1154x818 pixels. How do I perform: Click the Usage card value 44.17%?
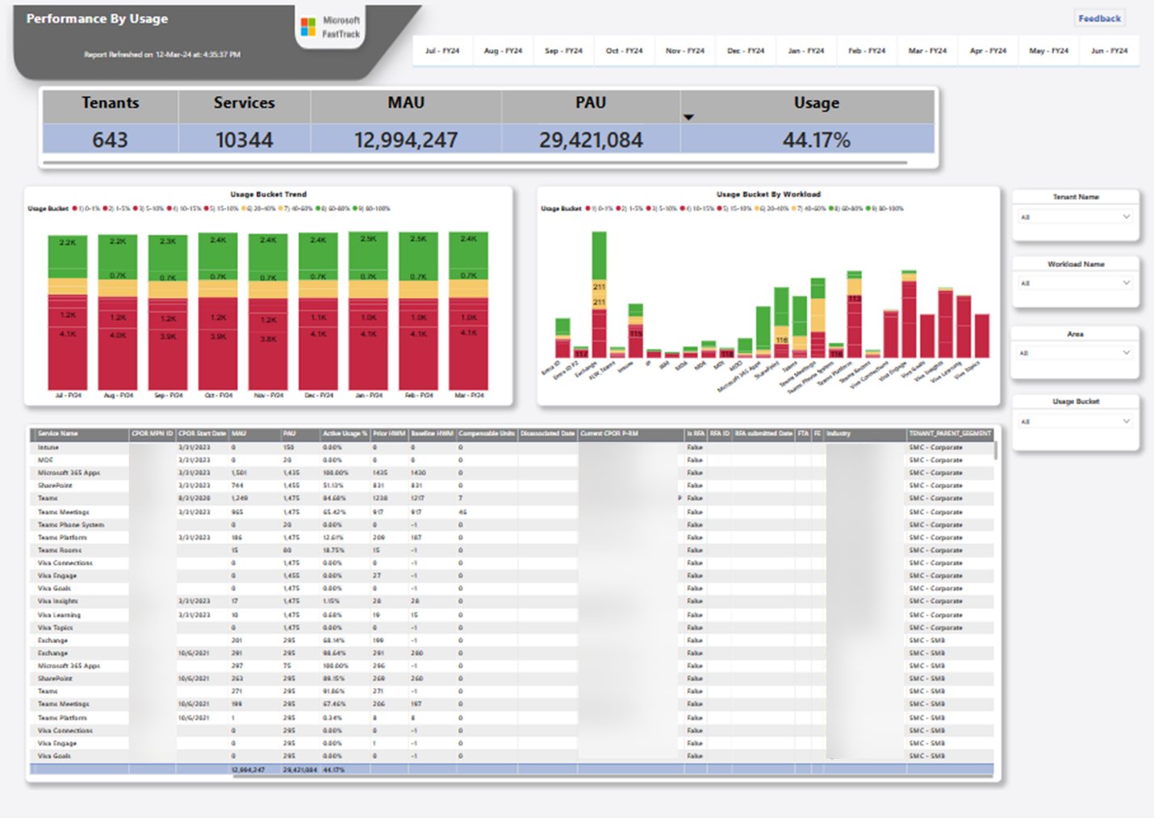click(x=816, y=140)
